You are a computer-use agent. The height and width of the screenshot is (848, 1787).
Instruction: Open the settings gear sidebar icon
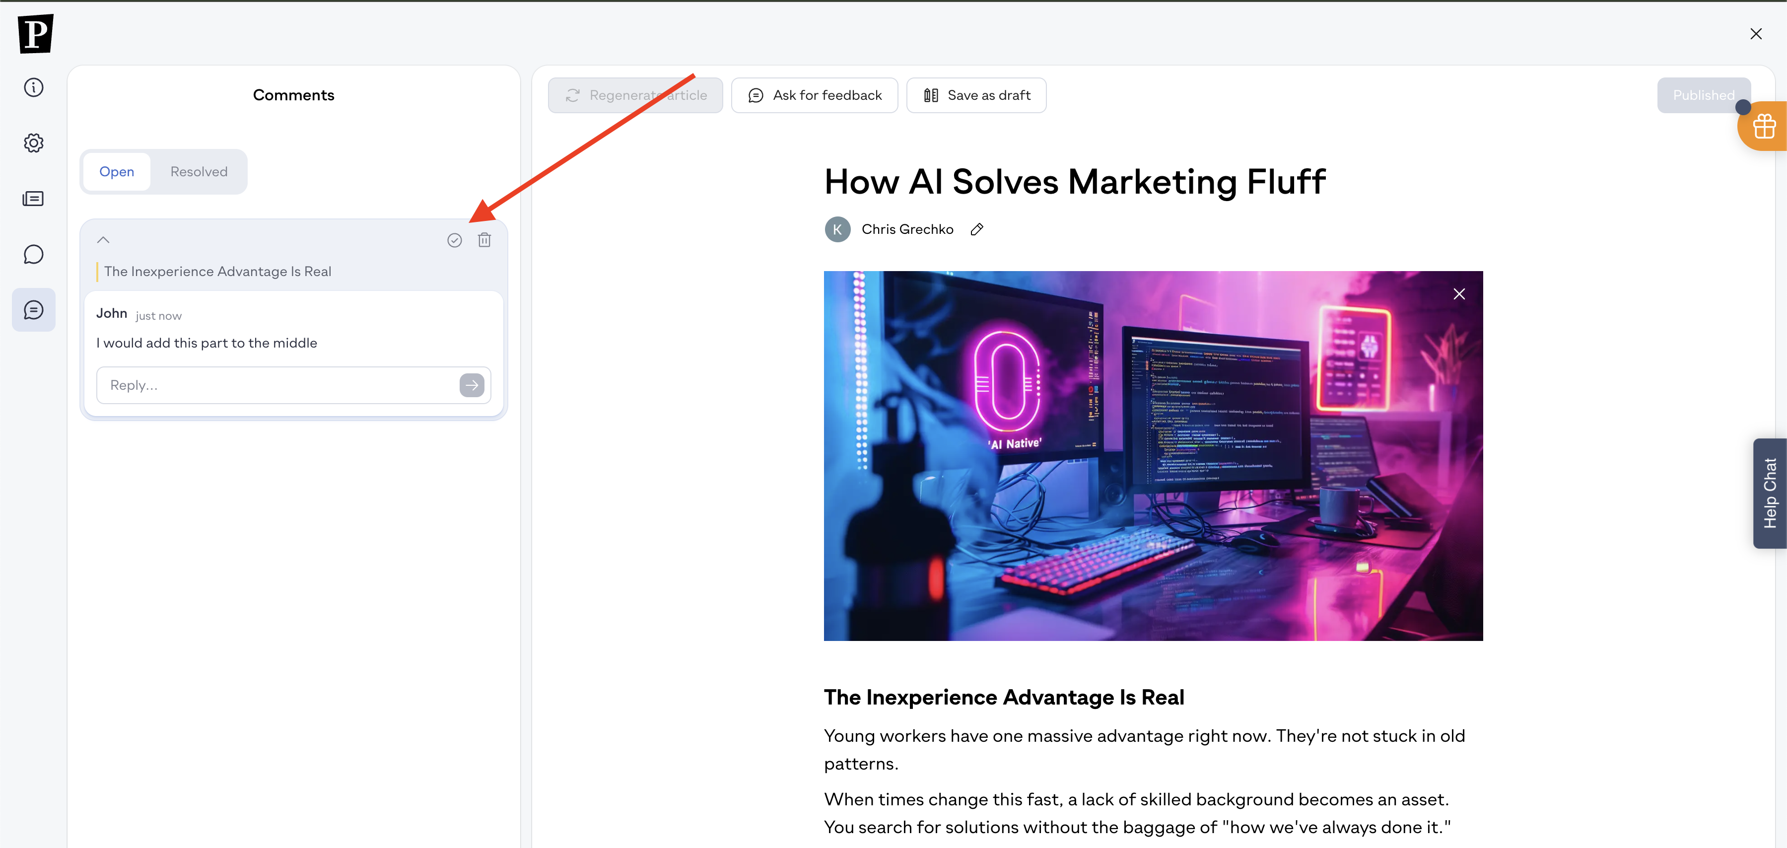pos(33,143)
